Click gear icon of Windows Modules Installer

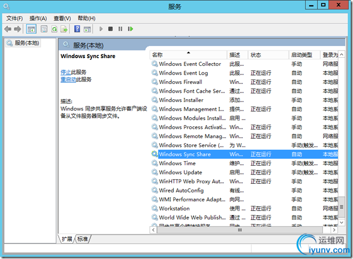coord(155,118)
